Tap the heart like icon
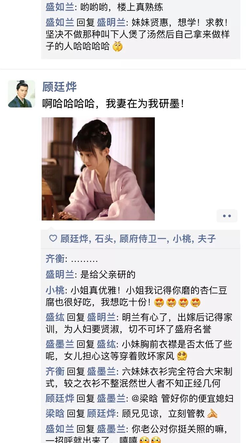Viewport: 246px width, 443px height. pos(53,239)
